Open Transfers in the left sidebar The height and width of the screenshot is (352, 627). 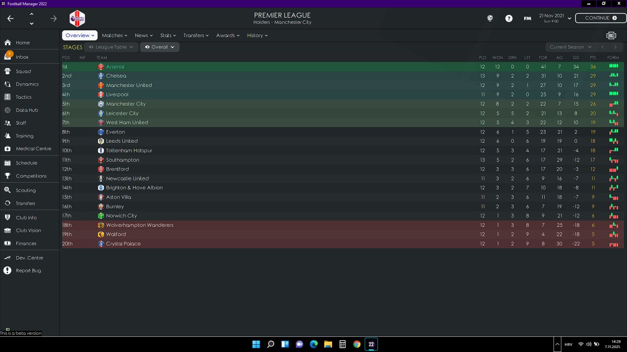(25, 203)
